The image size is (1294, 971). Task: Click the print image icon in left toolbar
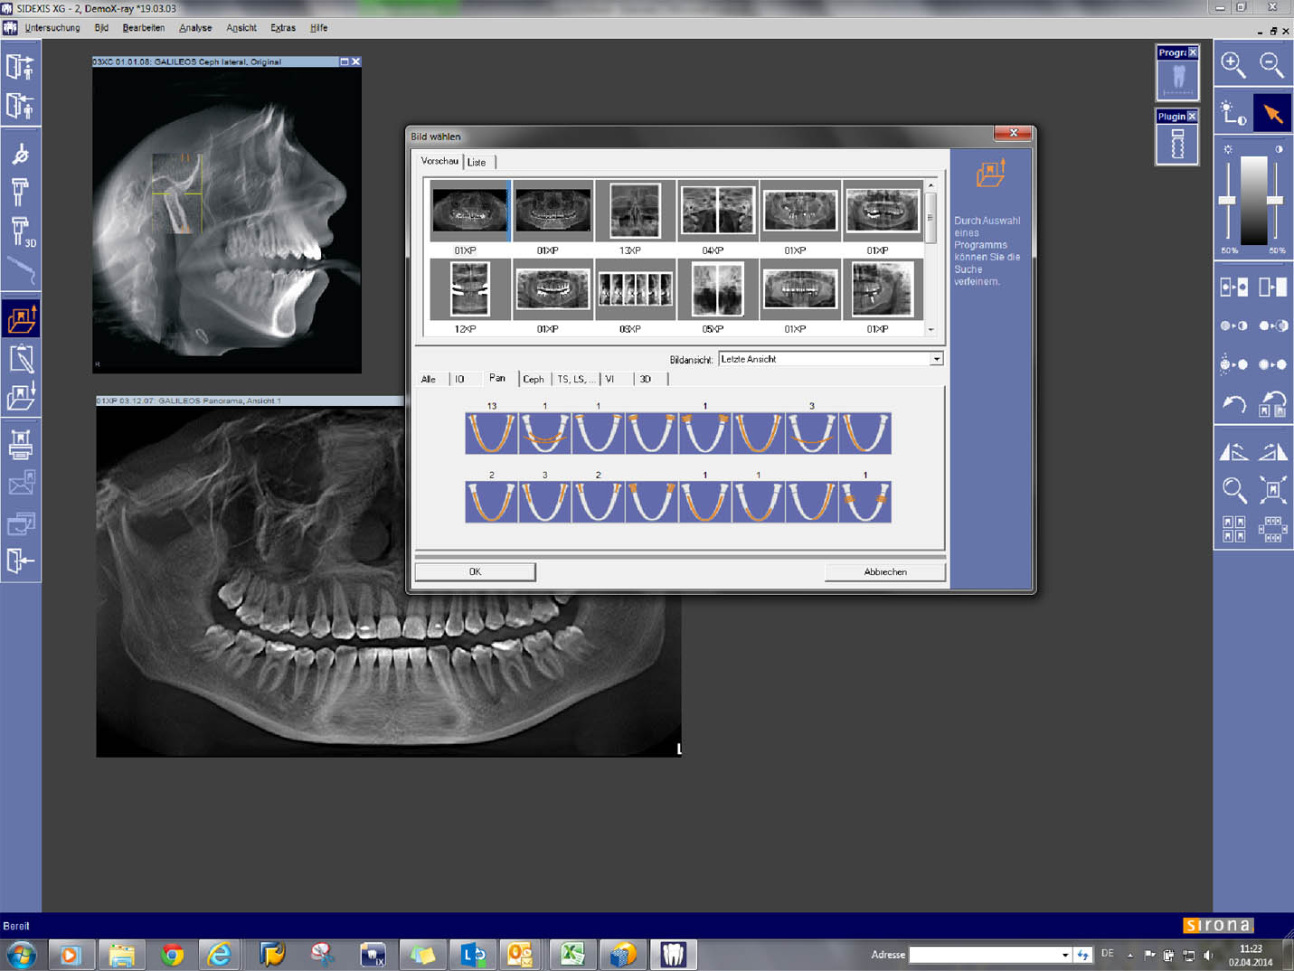click(x=21, y=444)
